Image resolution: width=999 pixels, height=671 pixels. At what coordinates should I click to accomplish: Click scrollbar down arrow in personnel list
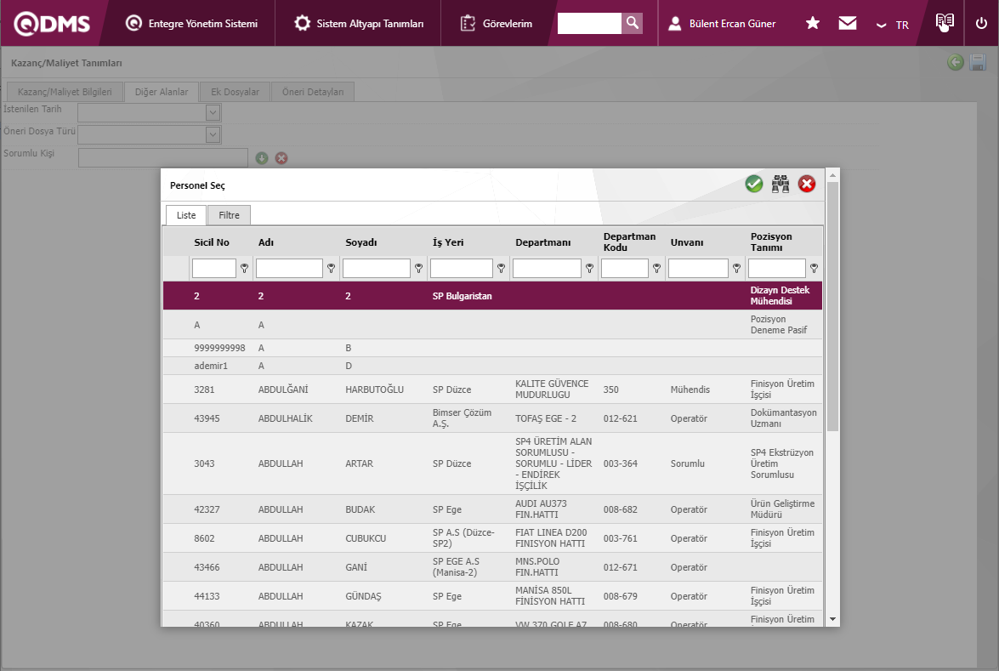click(832, 619)
